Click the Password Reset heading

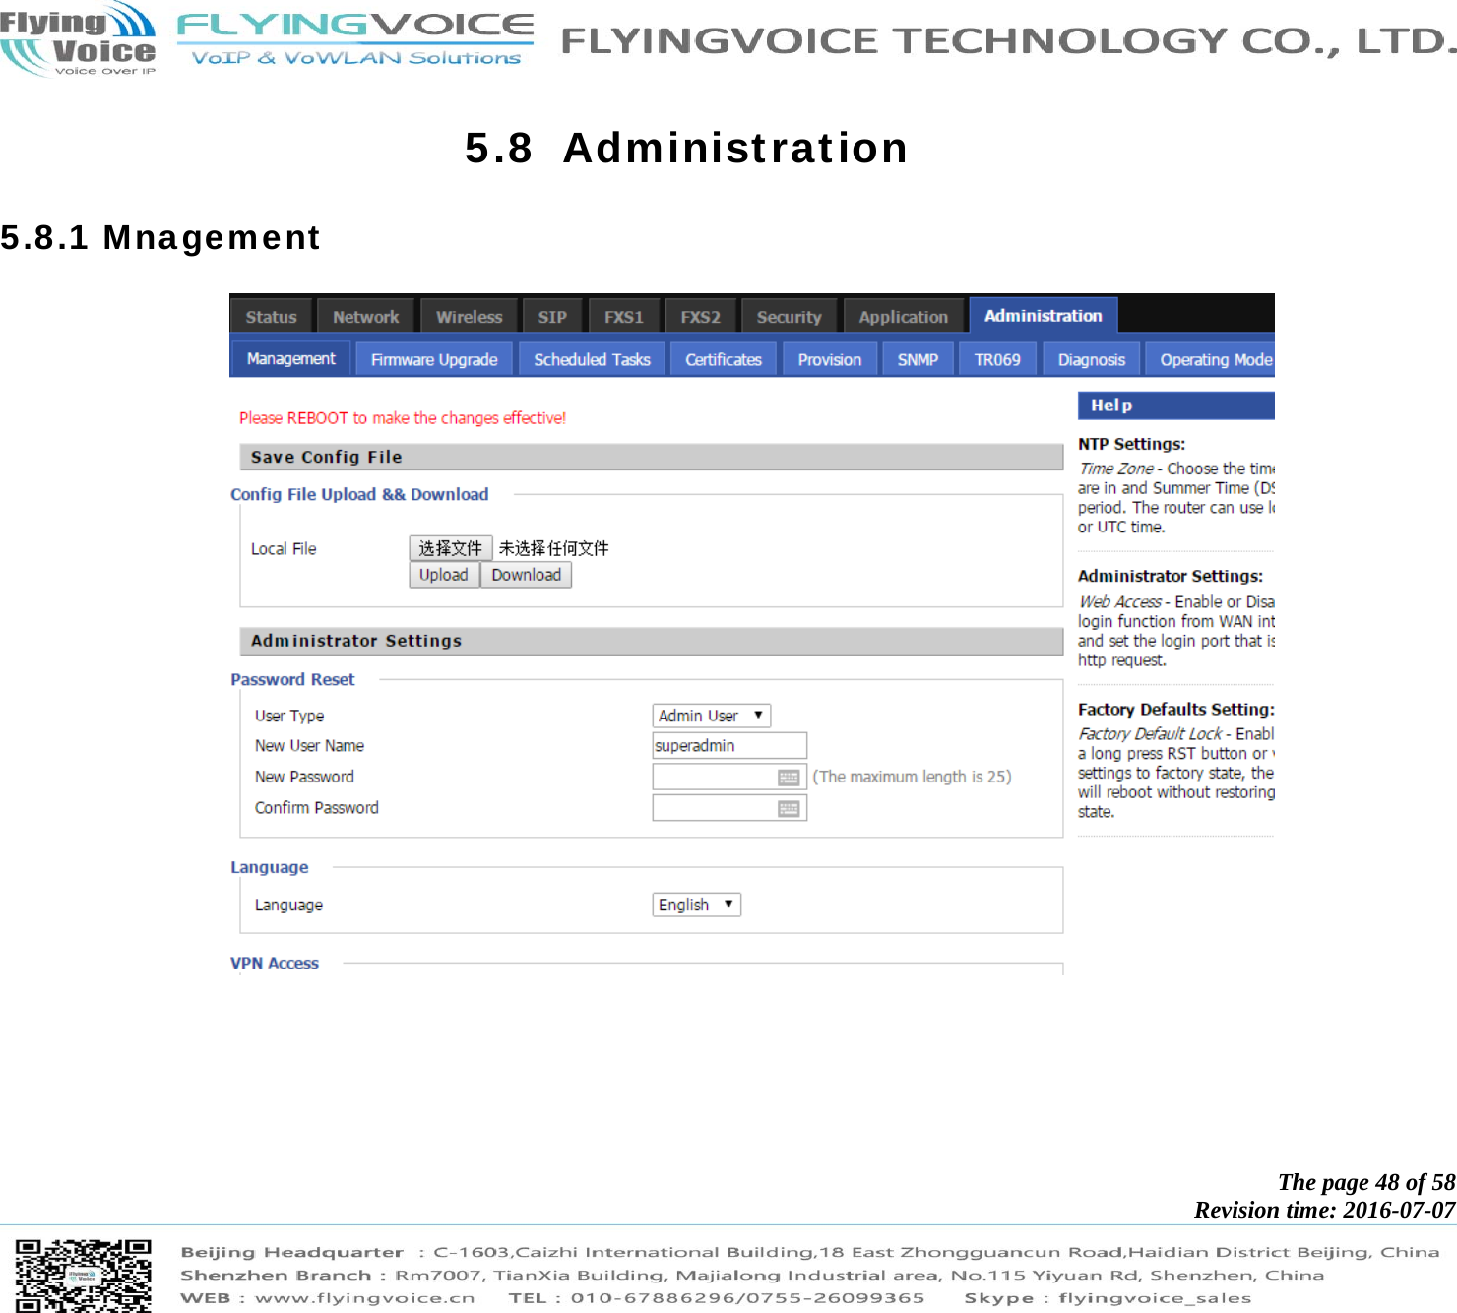(x=292, y=679)
